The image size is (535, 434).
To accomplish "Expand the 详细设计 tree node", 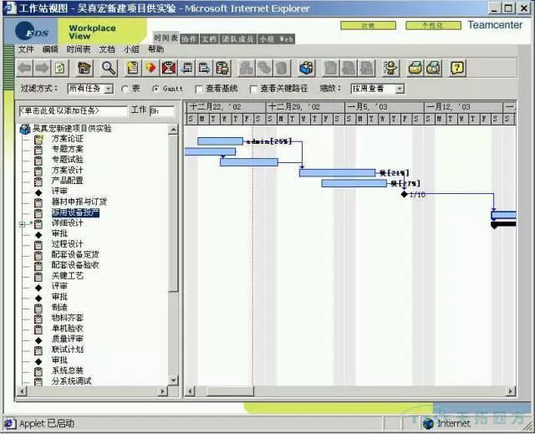I will click(x=23, y=224).
